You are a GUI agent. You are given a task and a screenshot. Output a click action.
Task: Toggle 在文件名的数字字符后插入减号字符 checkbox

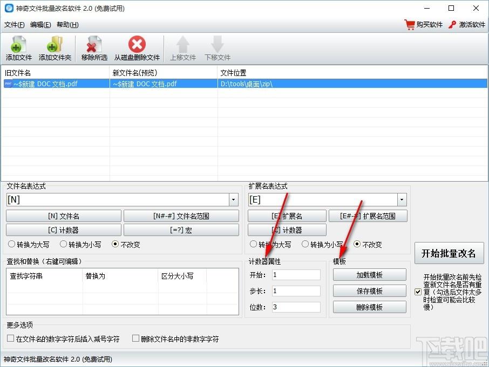(11, 338)
